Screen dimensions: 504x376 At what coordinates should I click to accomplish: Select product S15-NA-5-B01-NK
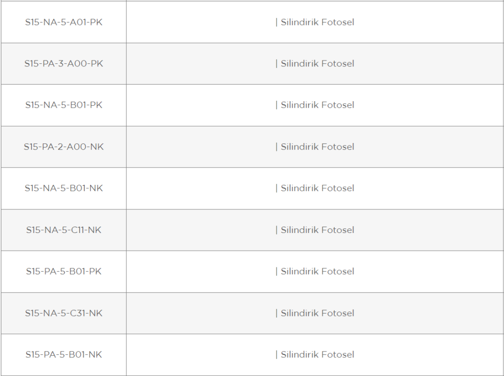point(63,188)
